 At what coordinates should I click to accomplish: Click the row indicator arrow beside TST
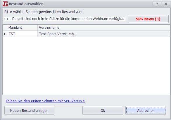pyautogui.click(x=5, y=34)
